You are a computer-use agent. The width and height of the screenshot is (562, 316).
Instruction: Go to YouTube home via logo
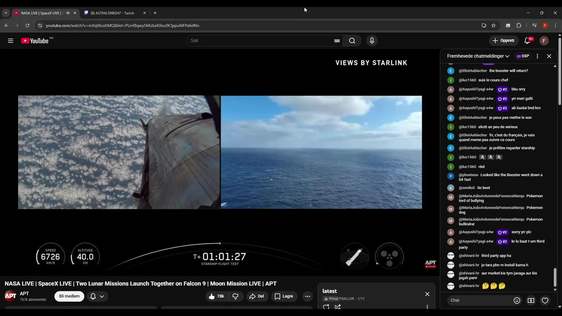35,41
